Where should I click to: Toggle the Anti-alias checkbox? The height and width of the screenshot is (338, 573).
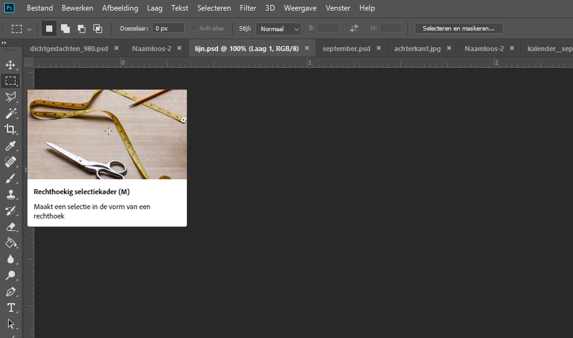[194, 28]
